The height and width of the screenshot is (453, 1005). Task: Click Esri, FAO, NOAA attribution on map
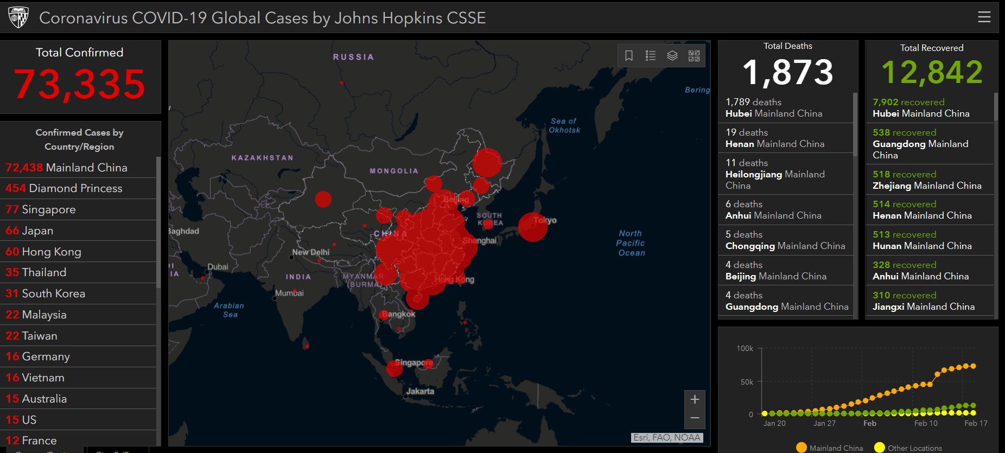pos(667,437)
